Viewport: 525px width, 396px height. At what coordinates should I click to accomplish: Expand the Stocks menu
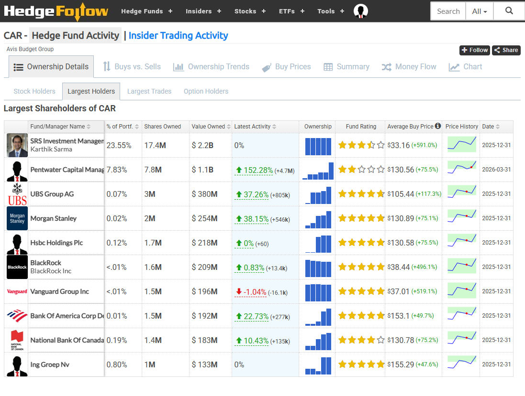coord(250,11)
